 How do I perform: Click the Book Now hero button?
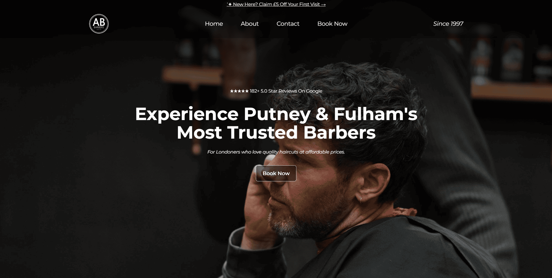[276, 173]
